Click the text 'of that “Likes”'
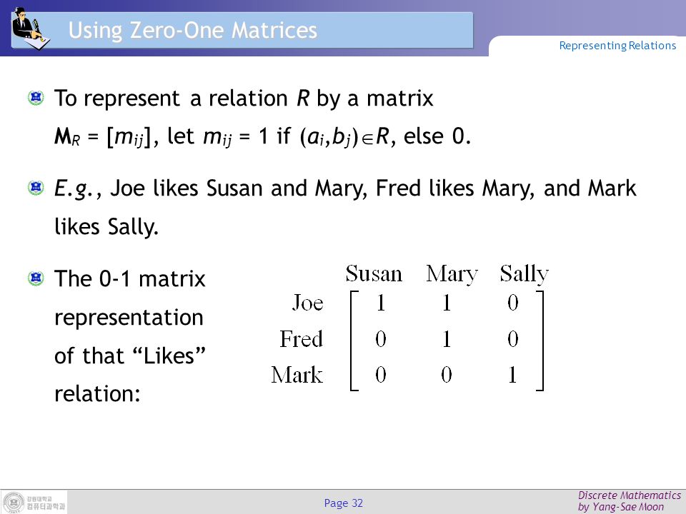Viewport: 686px width, 514px height. (130, 356)
